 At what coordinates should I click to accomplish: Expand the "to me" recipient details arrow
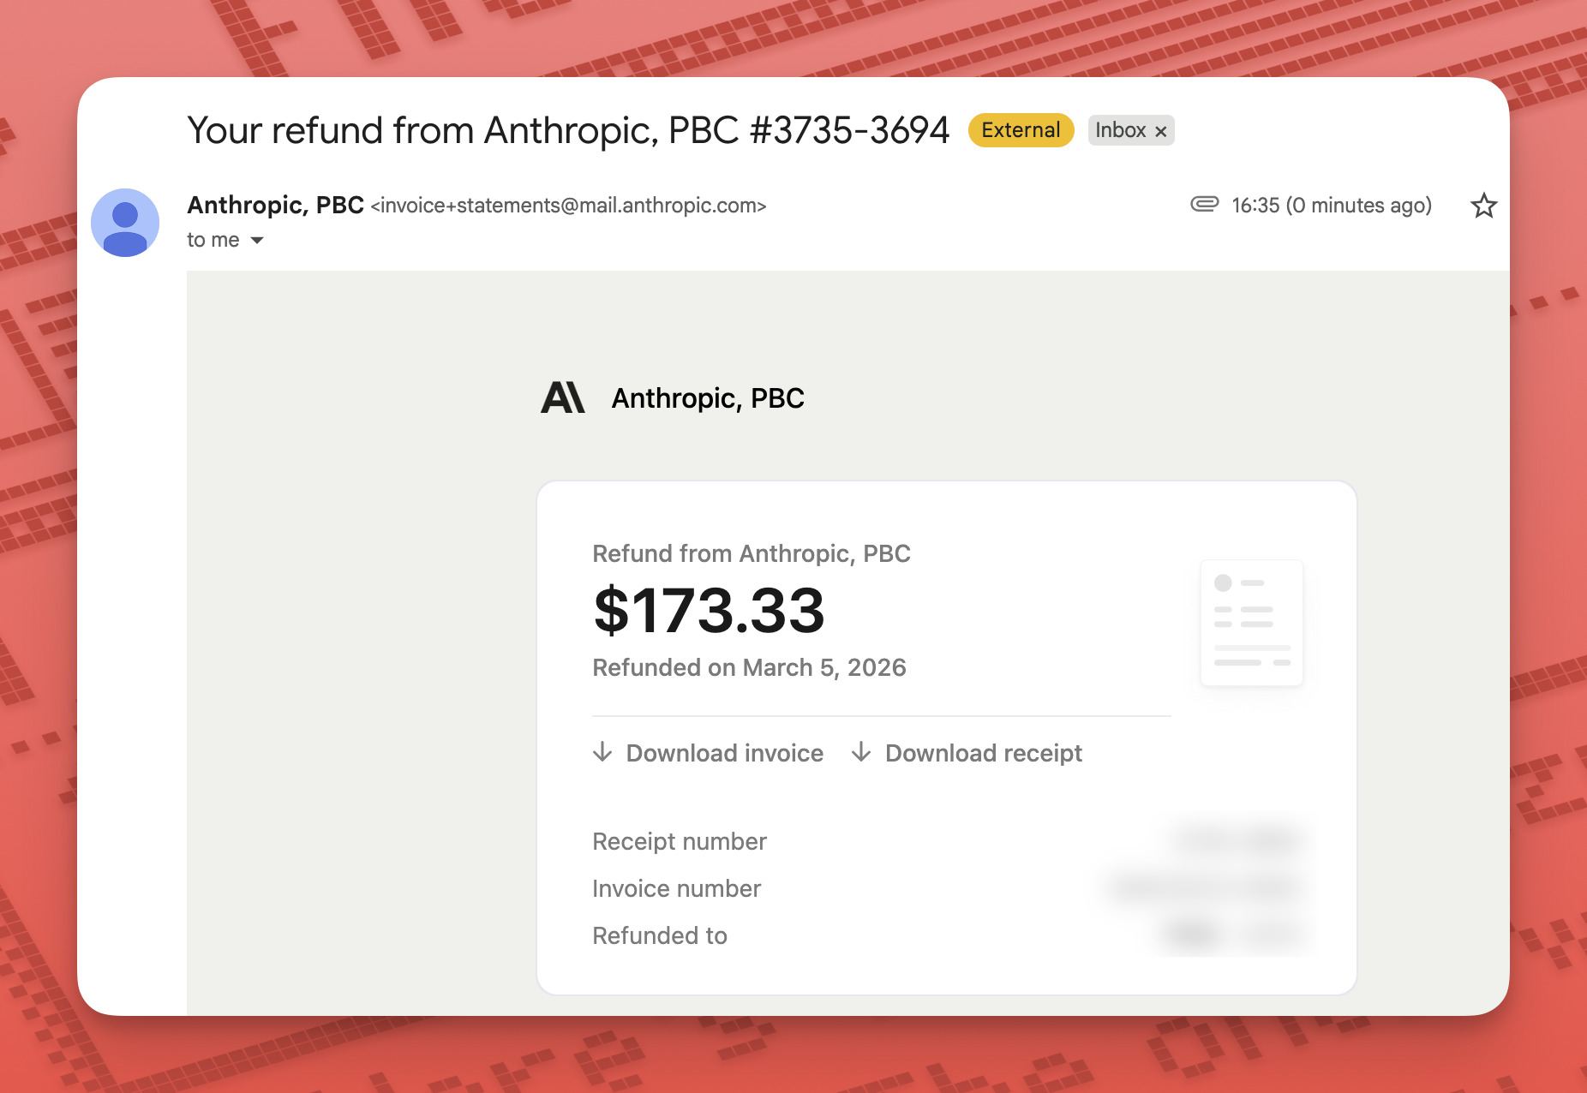pyautogui.click(x=257, y=241)
